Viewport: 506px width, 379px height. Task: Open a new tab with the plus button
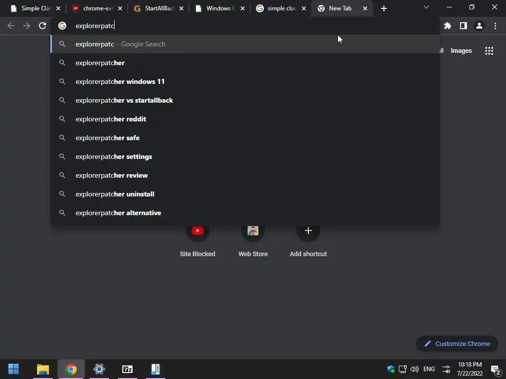[x=383, y=9]
